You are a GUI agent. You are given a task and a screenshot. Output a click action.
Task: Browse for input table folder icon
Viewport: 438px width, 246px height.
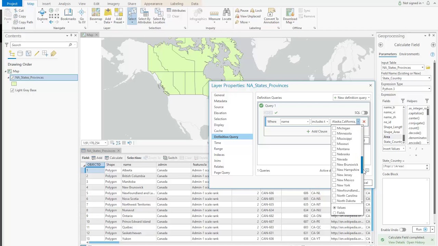(x=428, y=68)
